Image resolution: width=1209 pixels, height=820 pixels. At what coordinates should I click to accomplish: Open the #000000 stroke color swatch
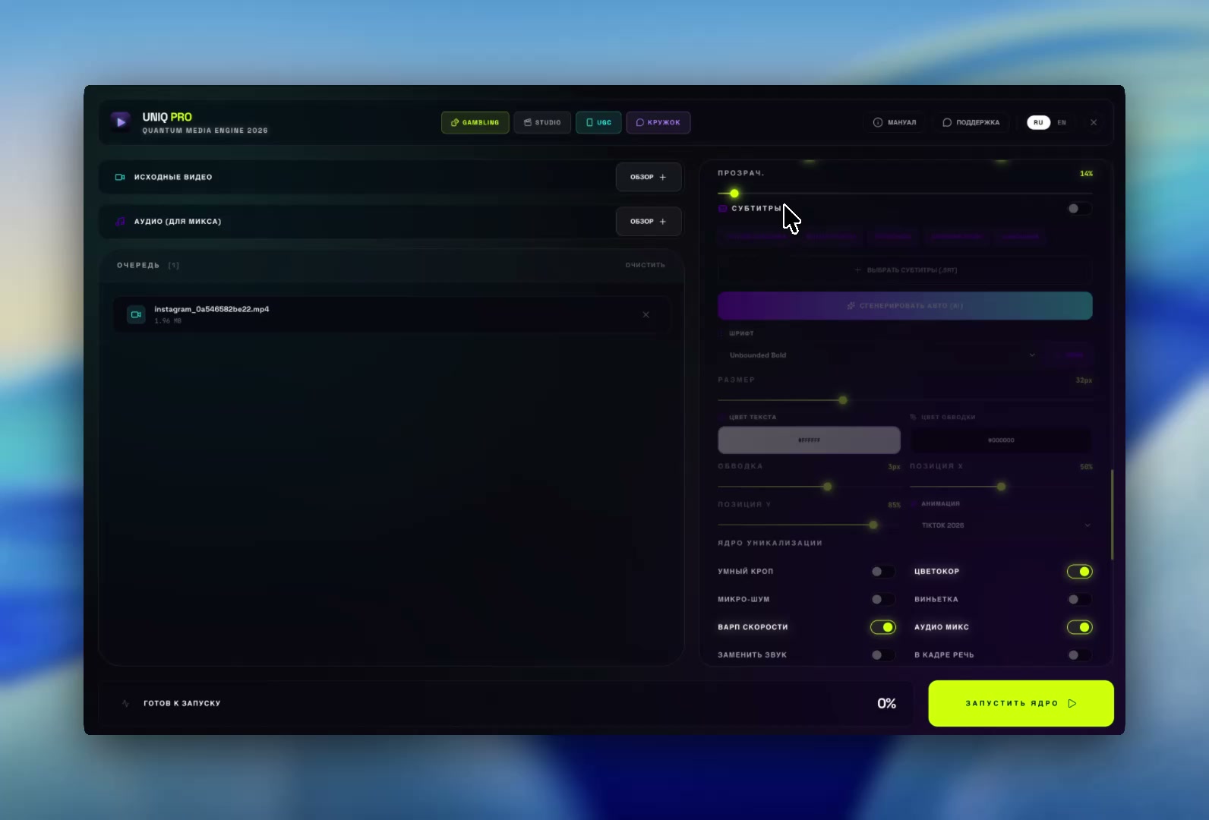tap(1001, 440)
